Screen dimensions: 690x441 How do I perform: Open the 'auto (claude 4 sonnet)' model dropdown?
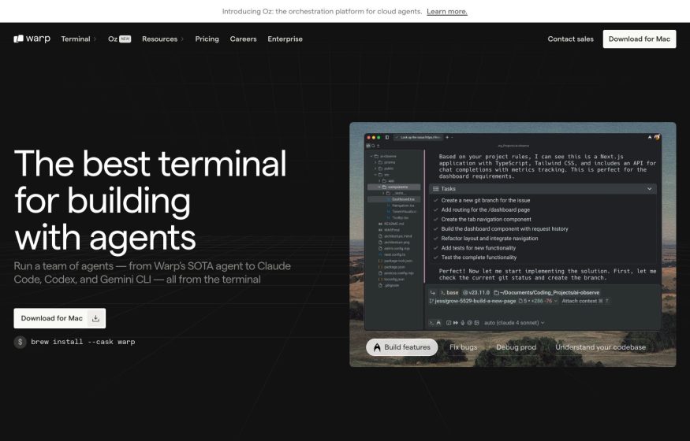tap(514, 323)
